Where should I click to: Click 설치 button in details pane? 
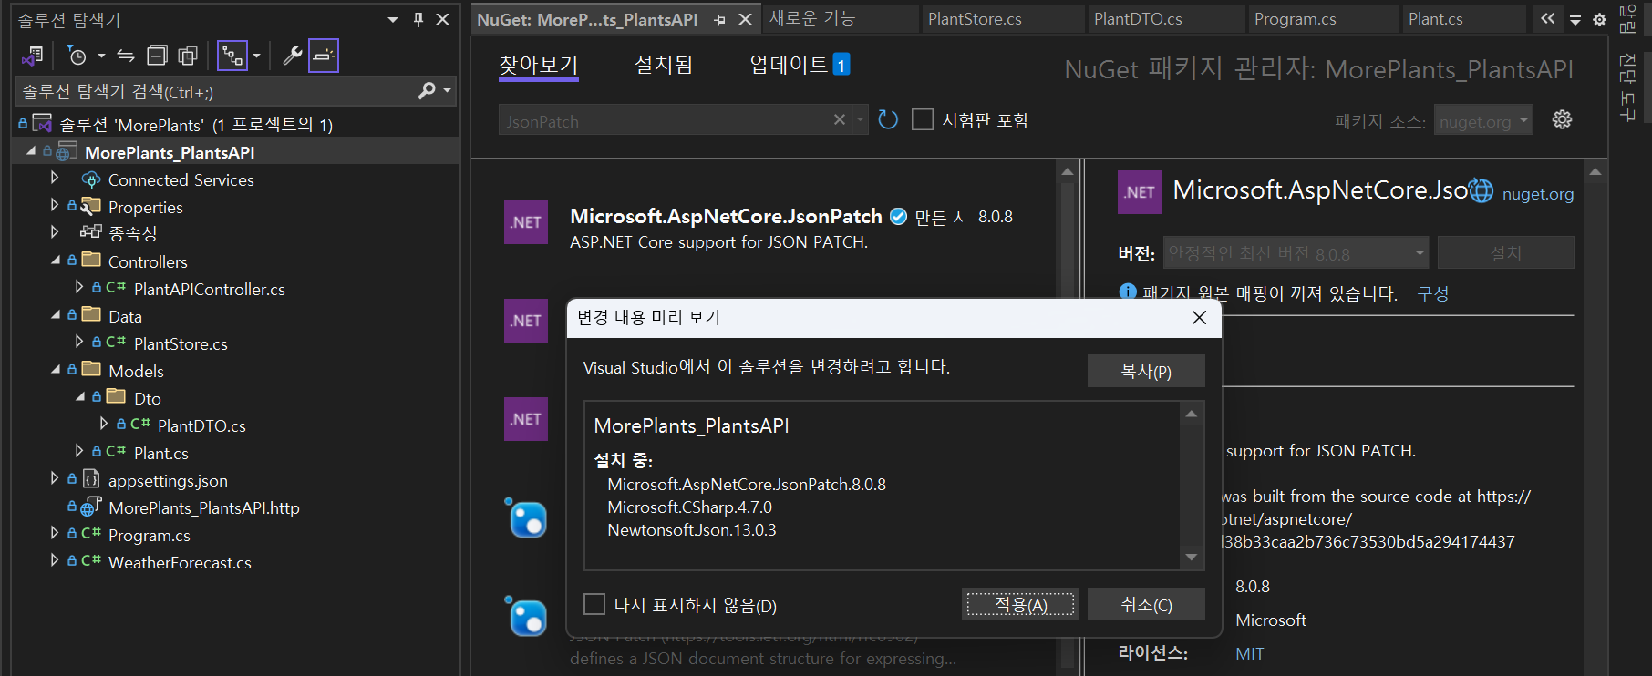(x=1505, y=253)
